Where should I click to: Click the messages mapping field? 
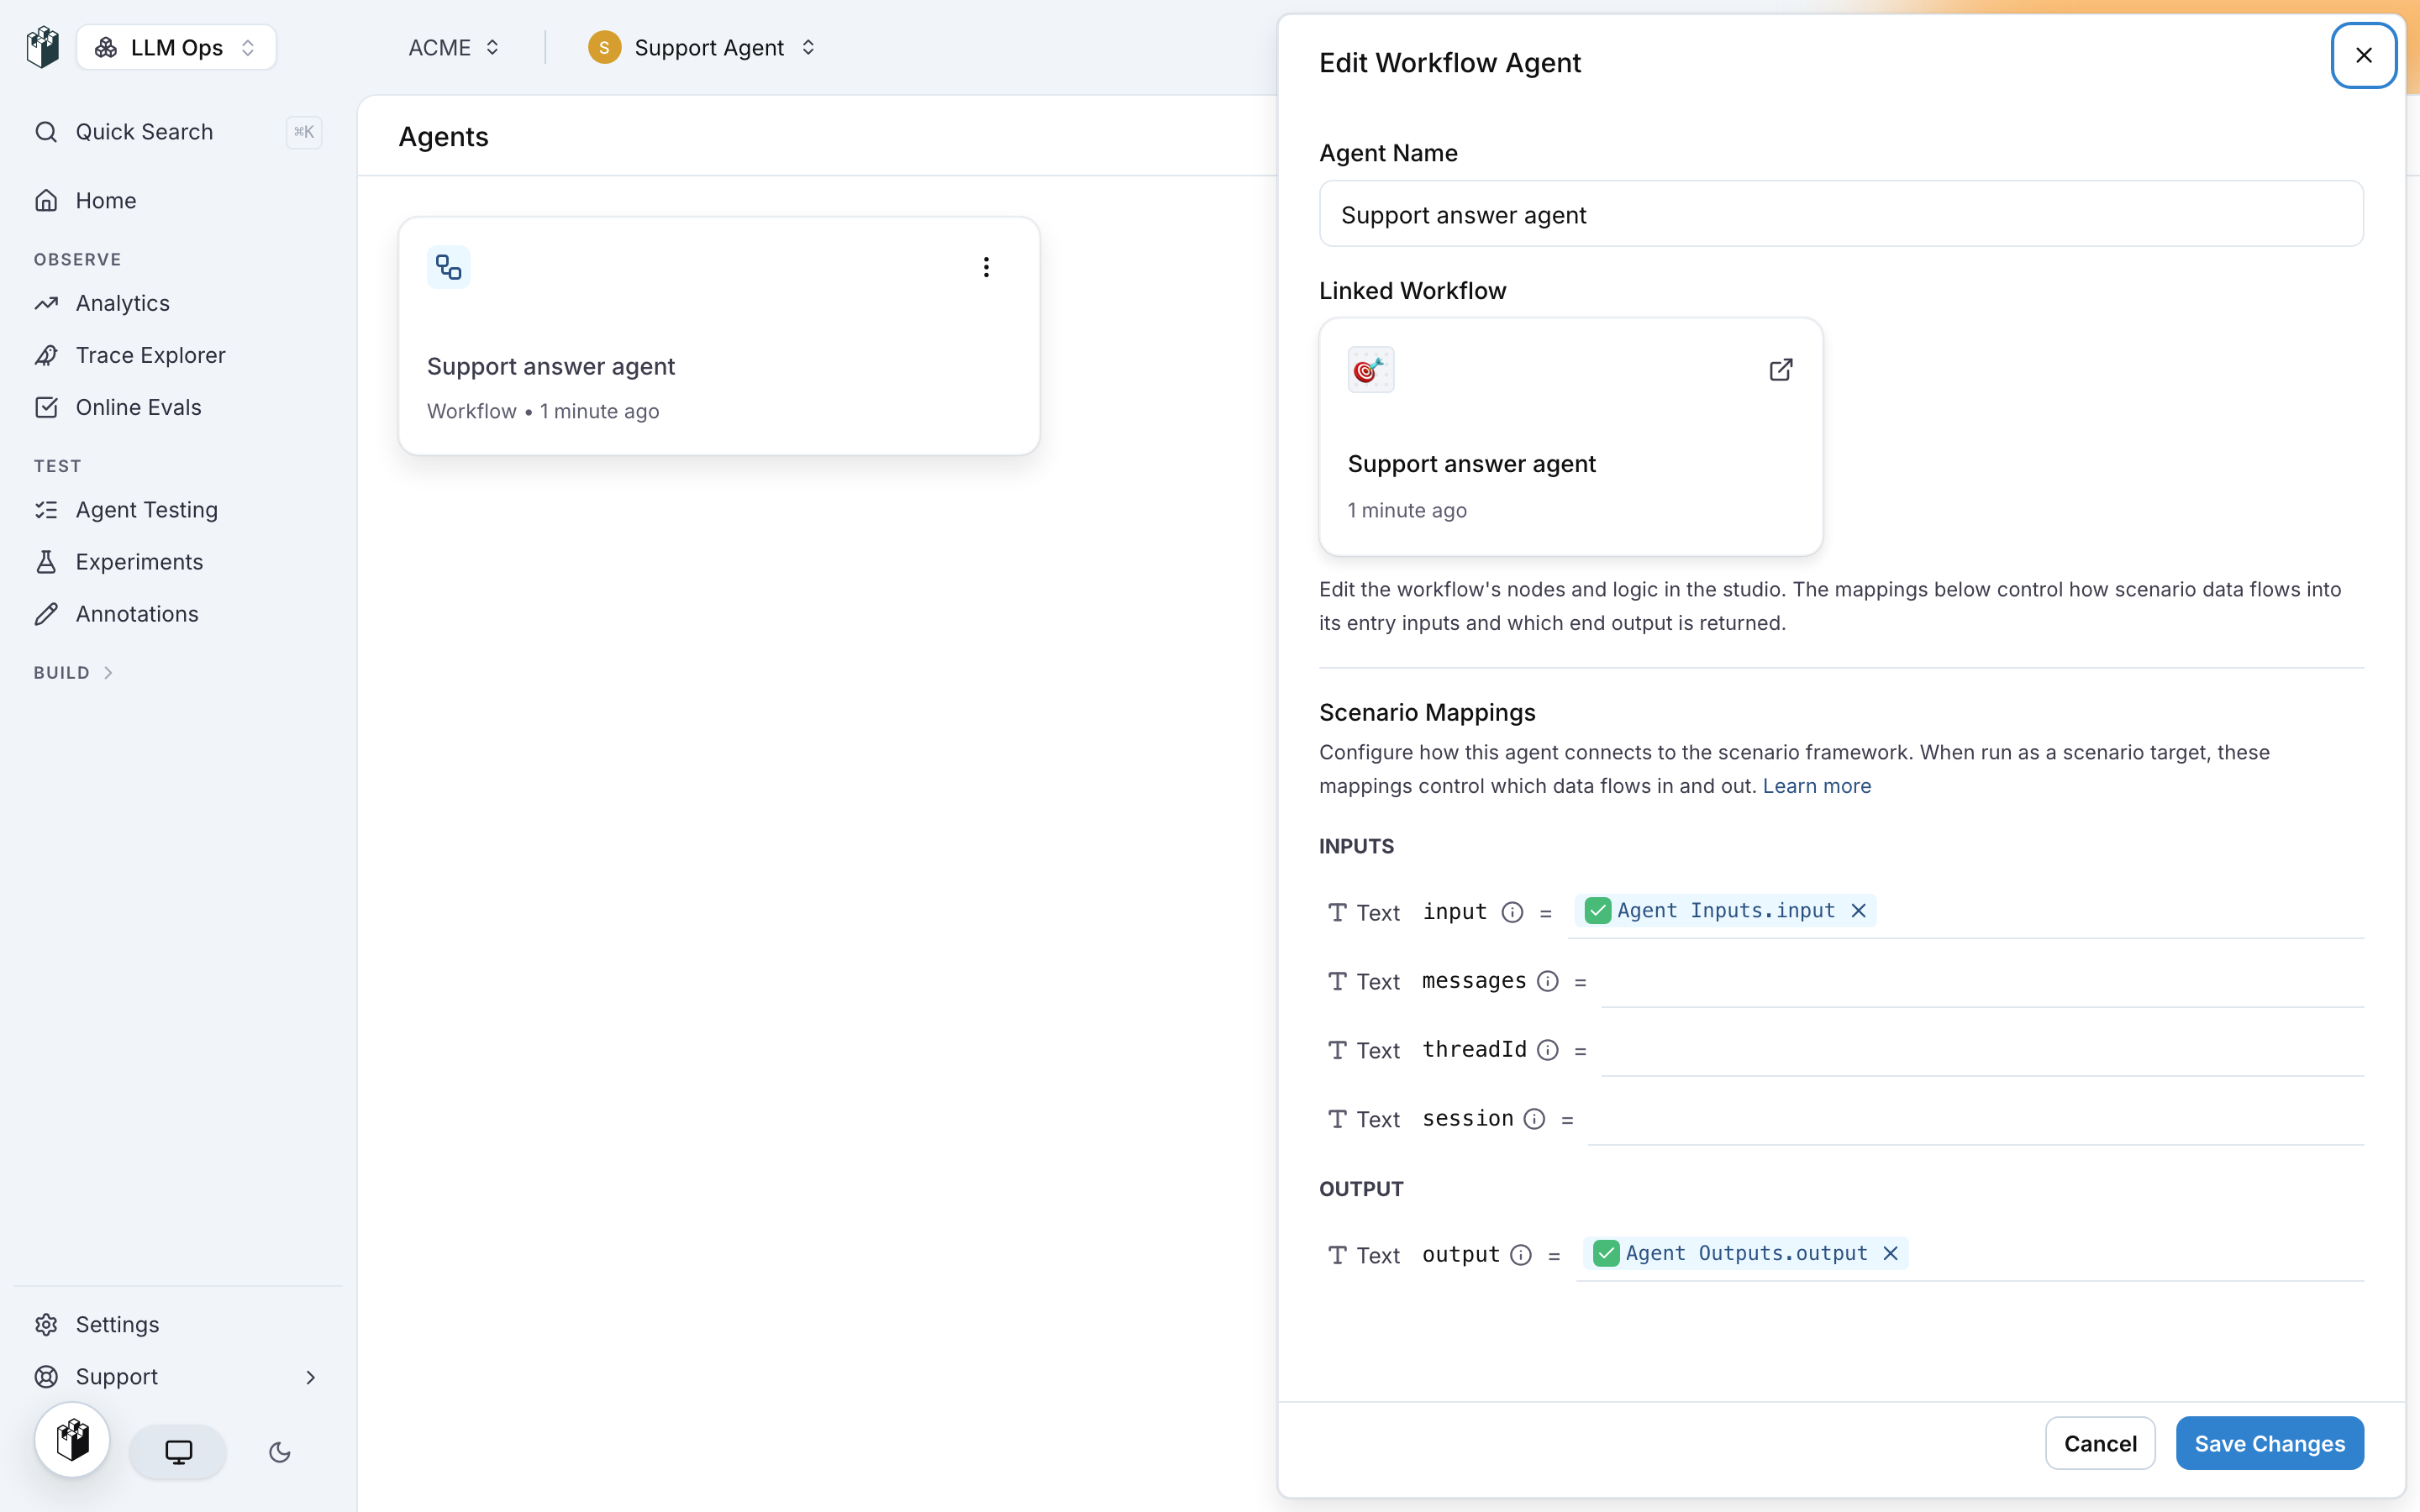[1982, 981]
